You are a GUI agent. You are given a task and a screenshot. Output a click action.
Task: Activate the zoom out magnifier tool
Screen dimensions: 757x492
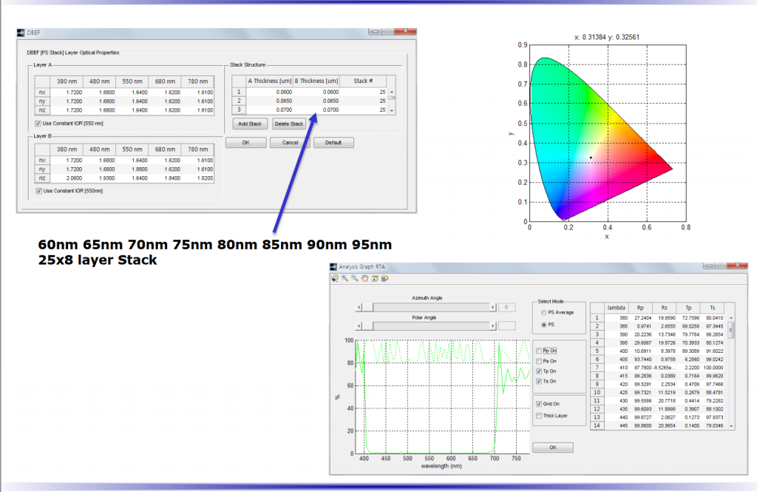355,278
